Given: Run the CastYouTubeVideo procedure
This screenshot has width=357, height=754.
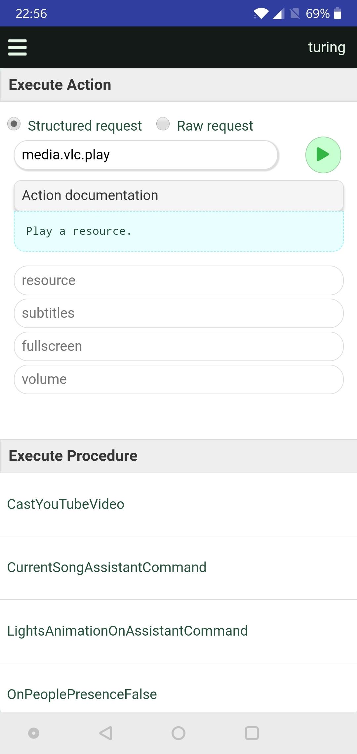Looking at the screenshot, I should (x=66, y=504).
